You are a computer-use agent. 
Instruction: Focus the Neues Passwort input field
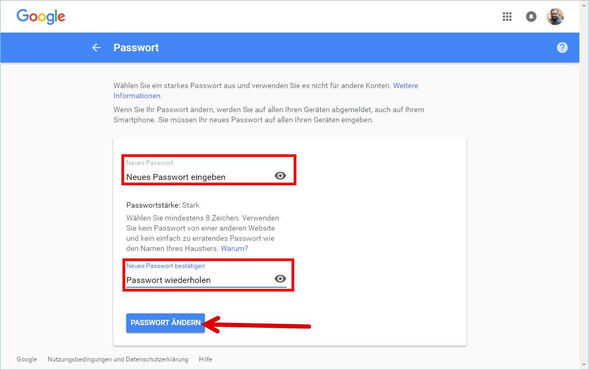(199, 177)
